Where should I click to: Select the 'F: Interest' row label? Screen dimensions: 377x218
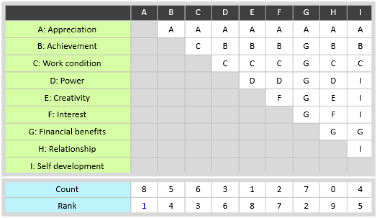(68, 115)
